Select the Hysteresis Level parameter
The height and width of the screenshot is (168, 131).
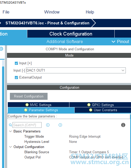coord(37,142)
